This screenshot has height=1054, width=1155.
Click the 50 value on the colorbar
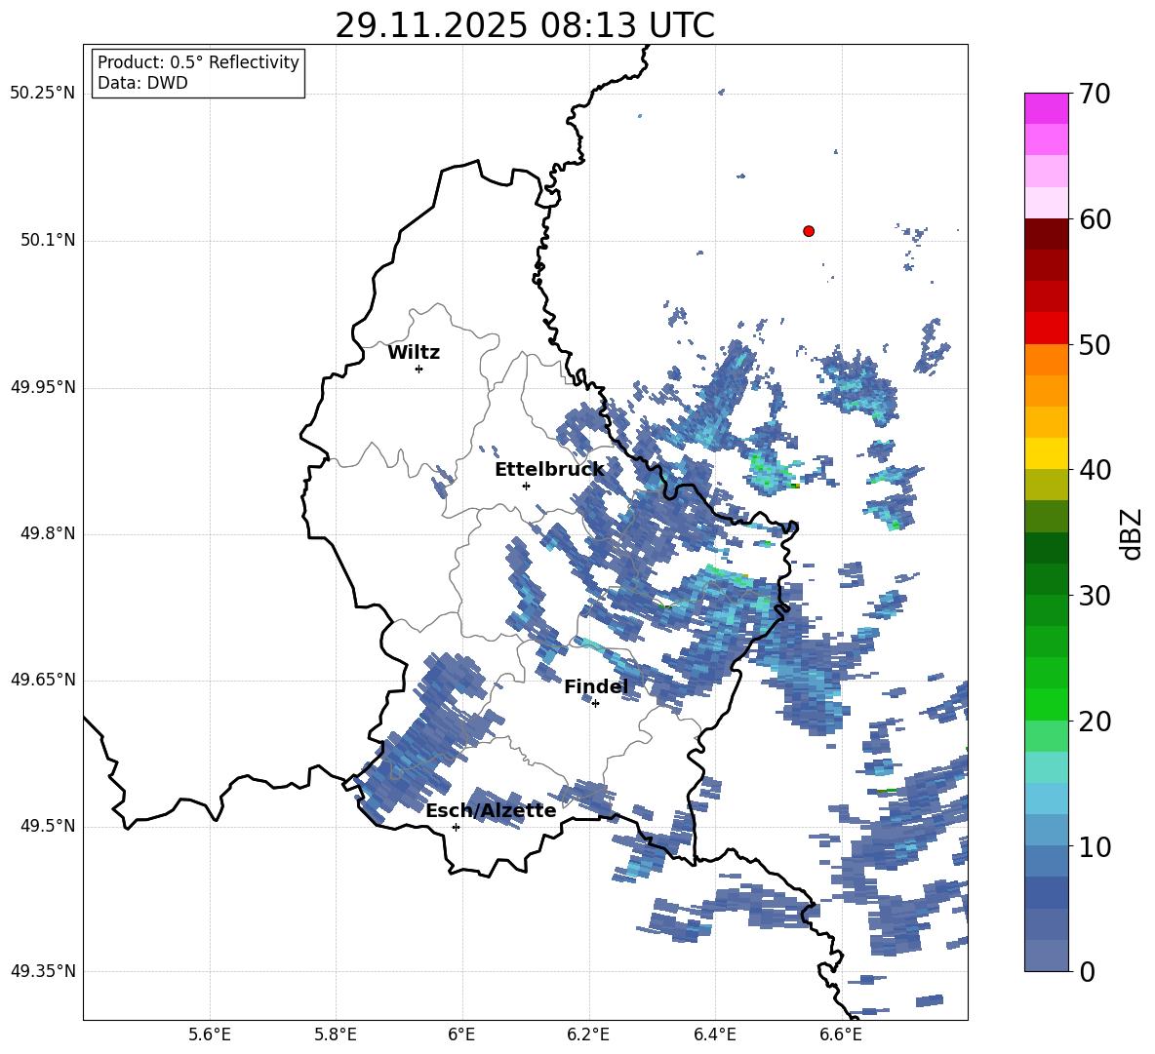click(1095, 344)
